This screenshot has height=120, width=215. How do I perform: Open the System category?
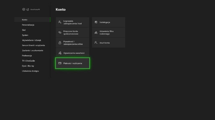[x=25, y=35]
